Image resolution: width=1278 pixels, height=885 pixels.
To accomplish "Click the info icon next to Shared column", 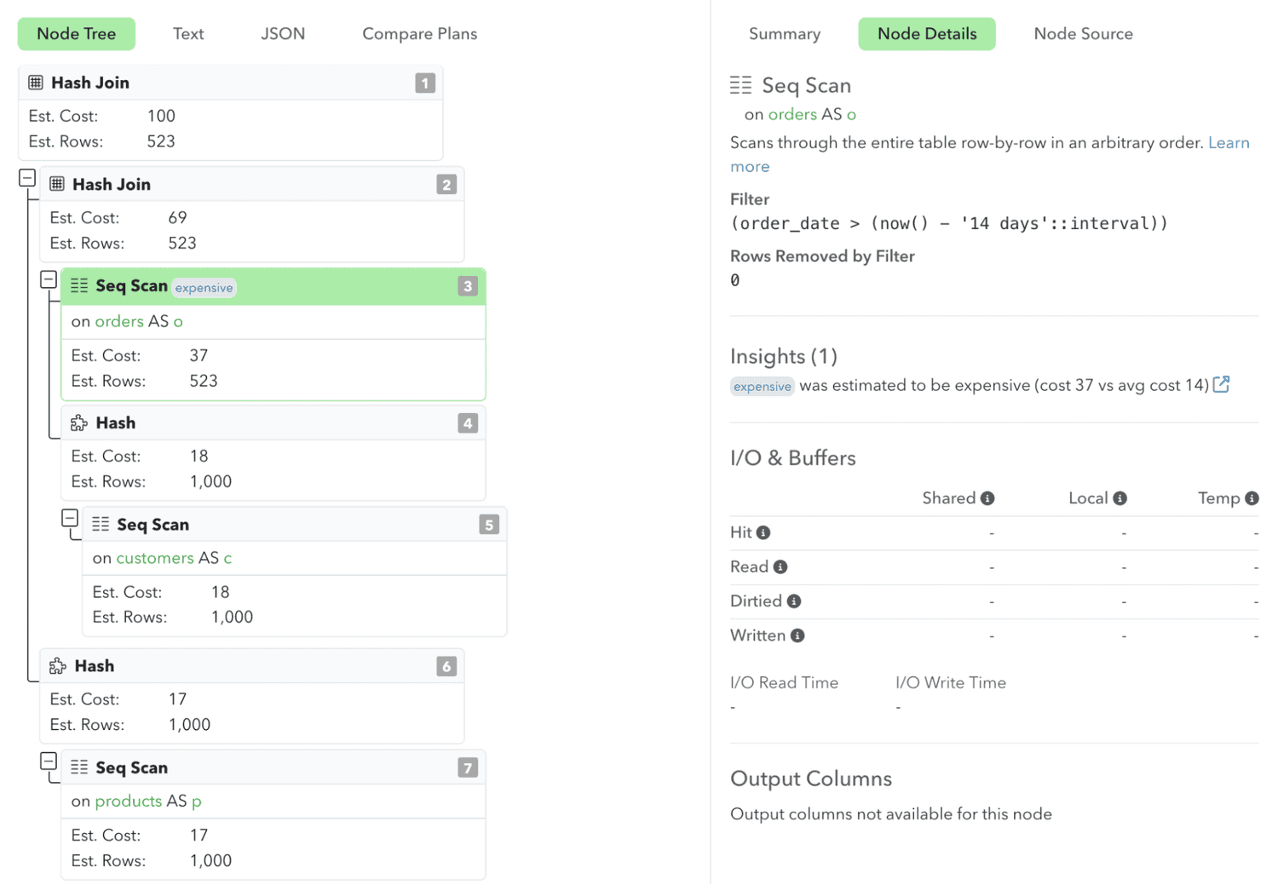I will click(987, 497).
